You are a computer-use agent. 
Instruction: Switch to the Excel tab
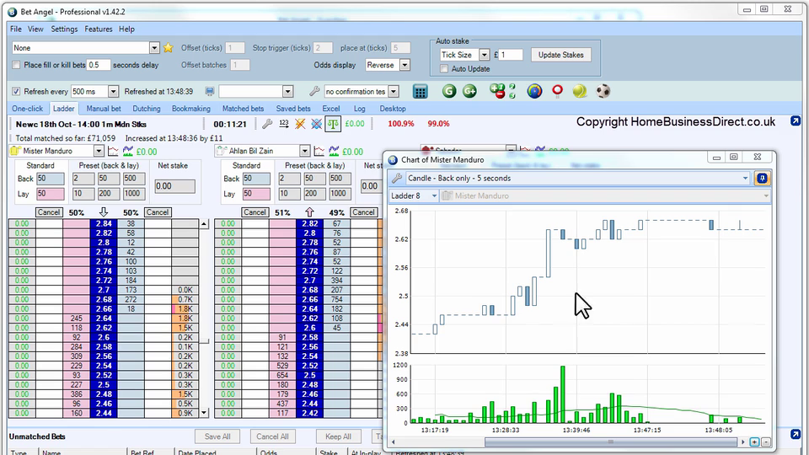click(x=330, y=109)
